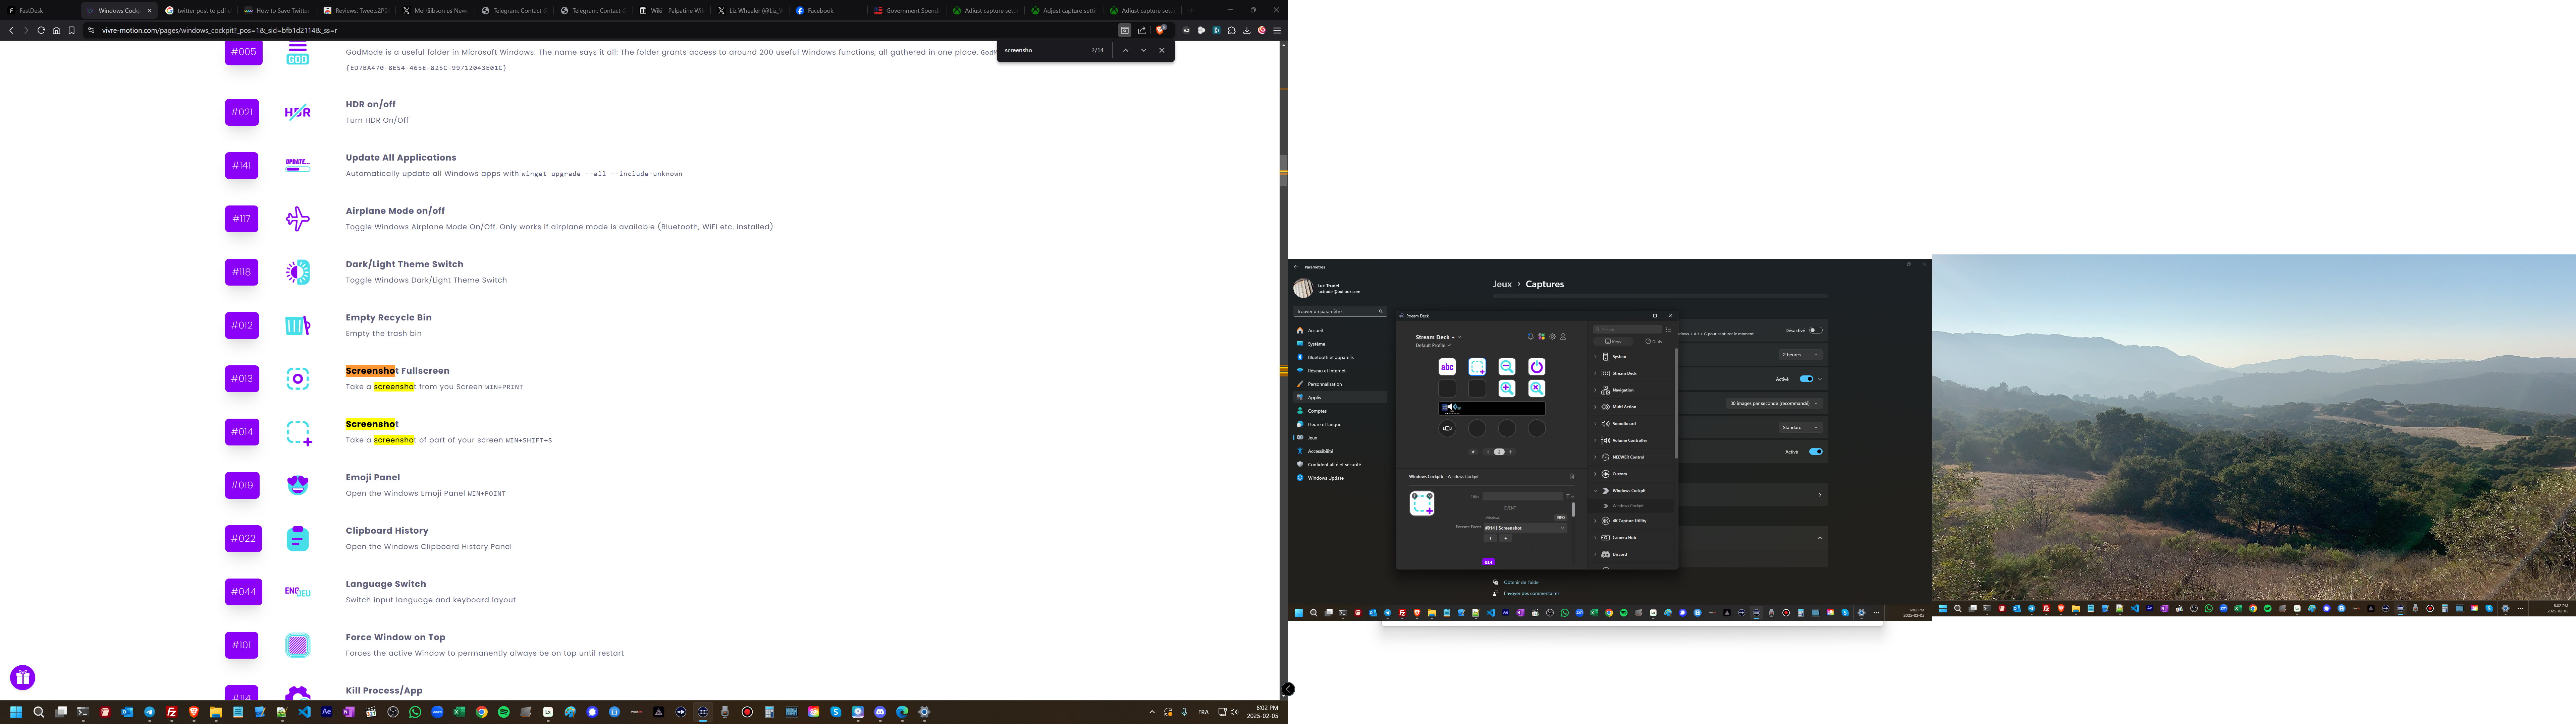Viewport: 2576px width, 724px height.
Task: Reload the page in browser
Action: click(x=41, y=30)
